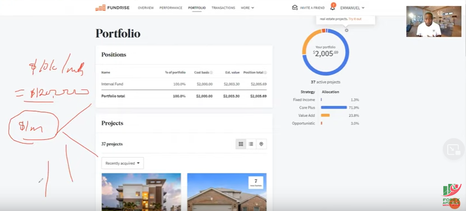Open the notifications bell icon
Screen dimensions: 466x211
(x=333, y=7)
